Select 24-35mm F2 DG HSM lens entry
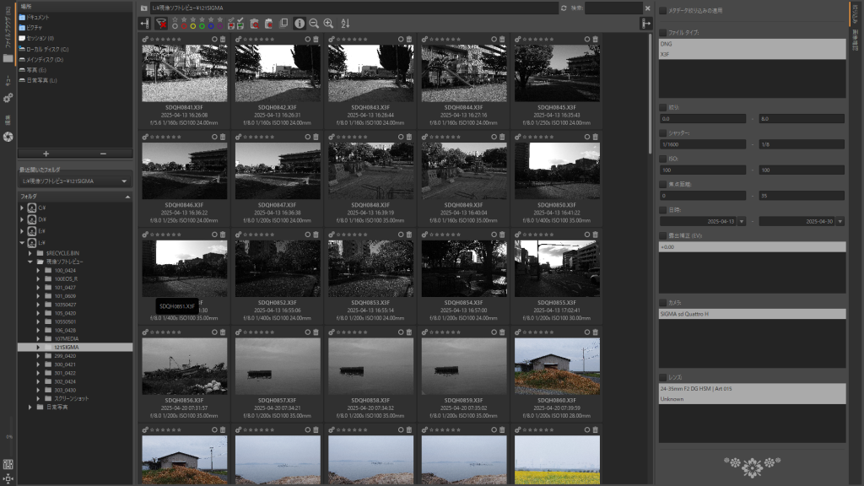This screenshot has width=864, height=486. [752, 388]
